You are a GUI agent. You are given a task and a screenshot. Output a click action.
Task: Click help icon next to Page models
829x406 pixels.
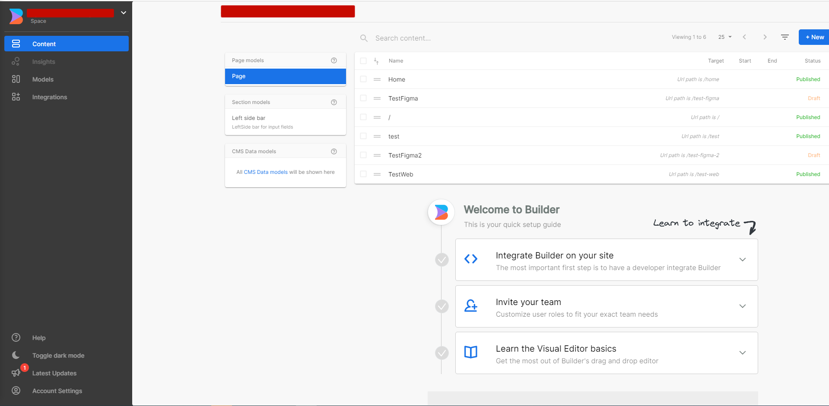334,60
